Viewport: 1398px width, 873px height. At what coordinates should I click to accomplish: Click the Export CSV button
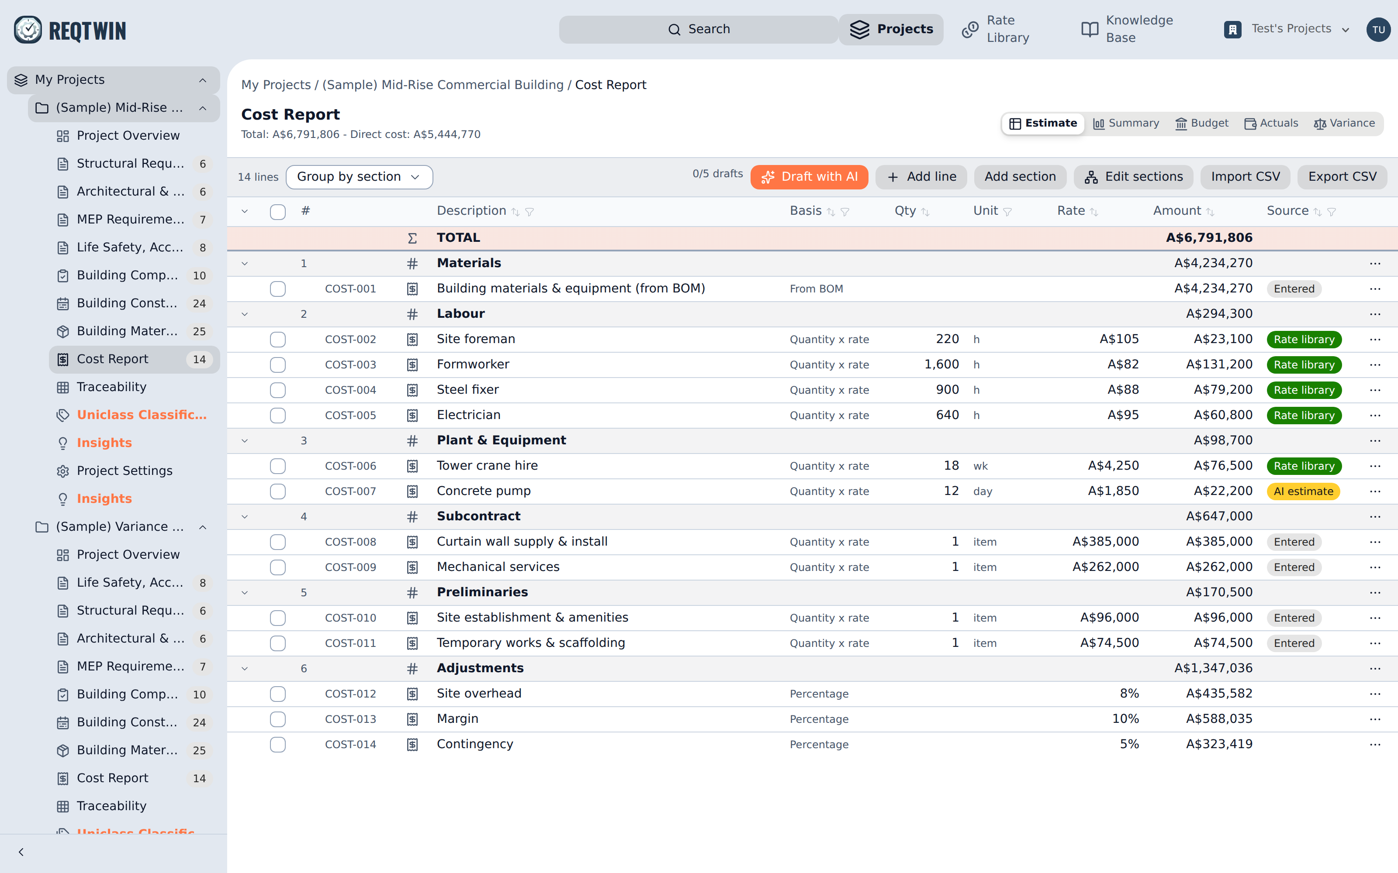coord(1342,177)
